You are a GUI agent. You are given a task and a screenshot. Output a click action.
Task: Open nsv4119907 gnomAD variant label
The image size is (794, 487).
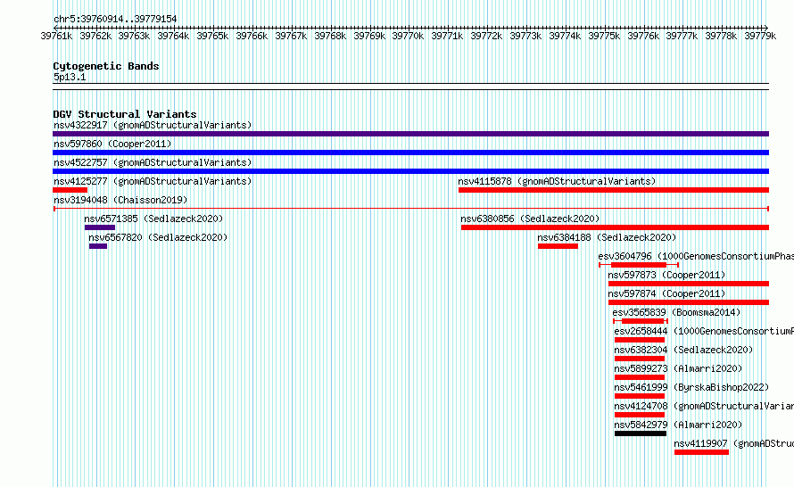pos(733,443)
